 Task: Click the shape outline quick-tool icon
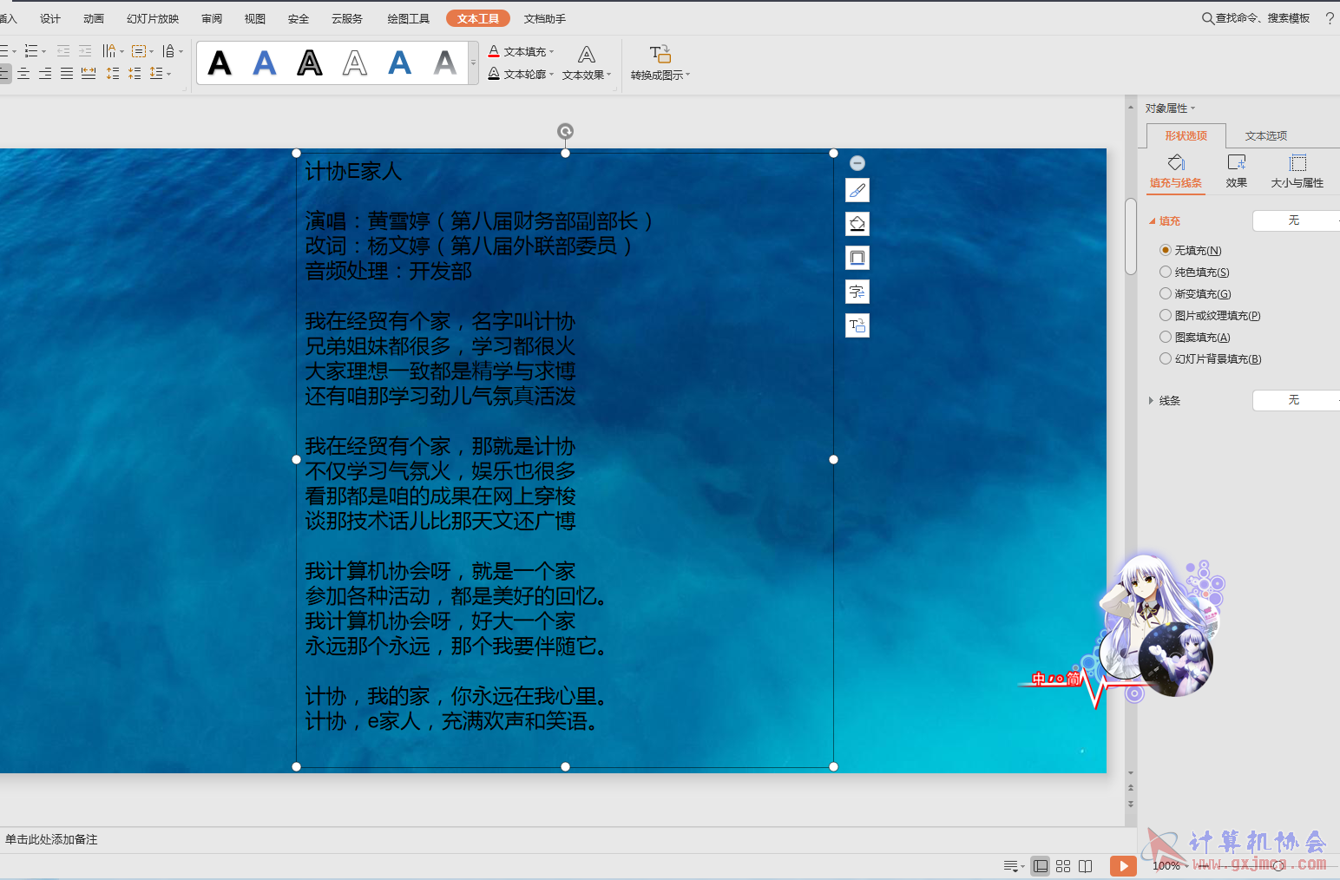click(857, 258)
